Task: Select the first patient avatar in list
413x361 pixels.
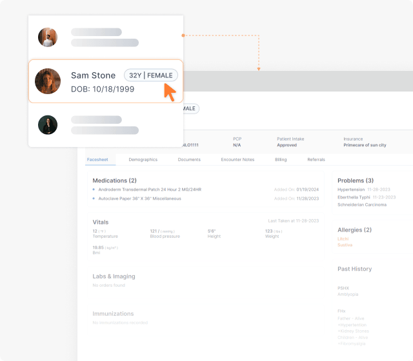Action: click(x=47, y=37)
